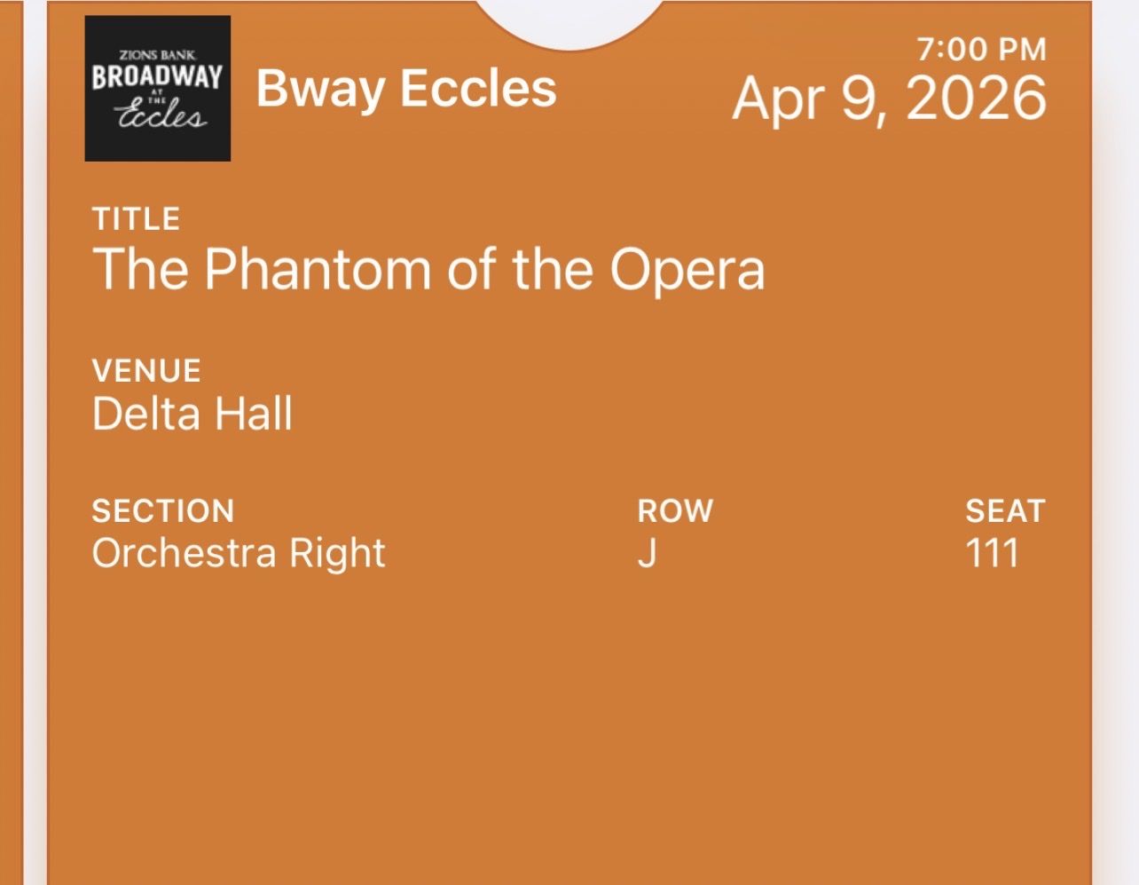Click the ROW field label
Image resolution: width=1139 pixels, height=885 pixels.
pos(675,510)
